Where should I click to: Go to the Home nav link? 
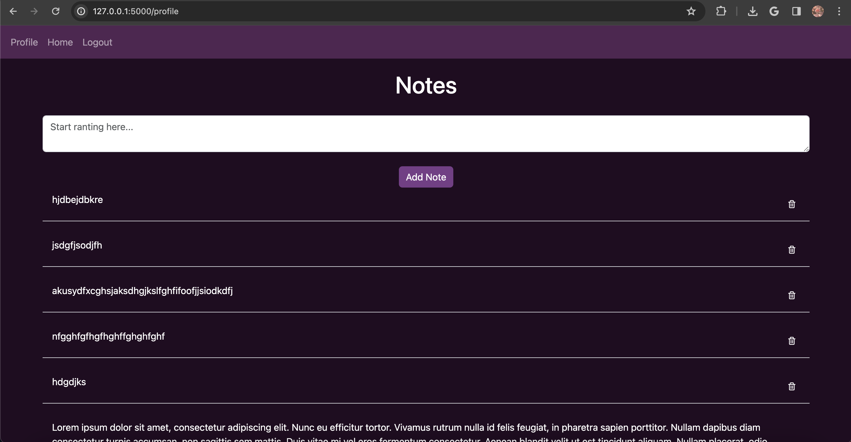pyautogui.click(x=60, y=42)
